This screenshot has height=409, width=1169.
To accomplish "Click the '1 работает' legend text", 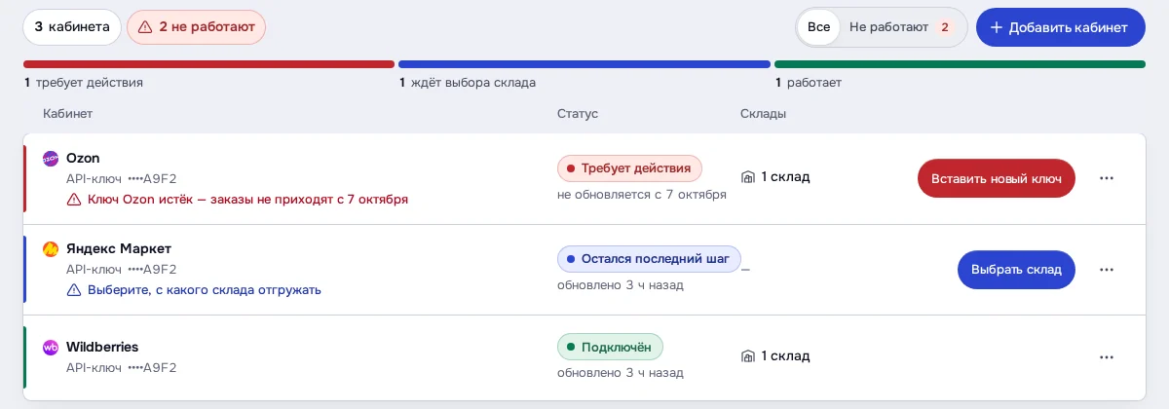I will (809, 83).
